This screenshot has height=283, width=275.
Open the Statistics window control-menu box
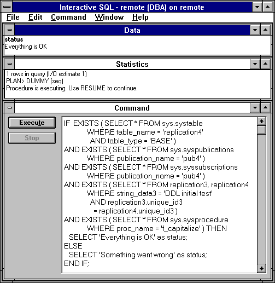point(9,64)
